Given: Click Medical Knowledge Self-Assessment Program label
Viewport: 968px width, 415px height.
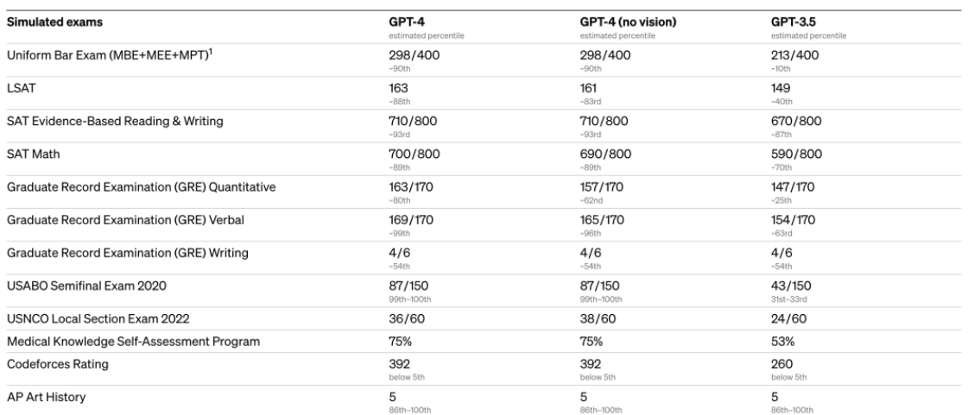Looking at the screenshot, I should (x=133, y=342).
